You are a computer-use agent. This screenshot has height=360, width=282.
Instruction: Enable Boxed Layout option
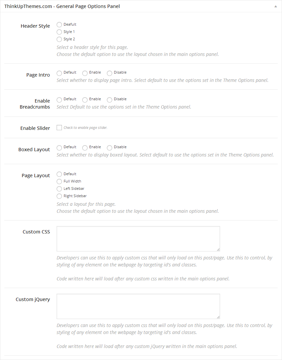pos(85,148)
